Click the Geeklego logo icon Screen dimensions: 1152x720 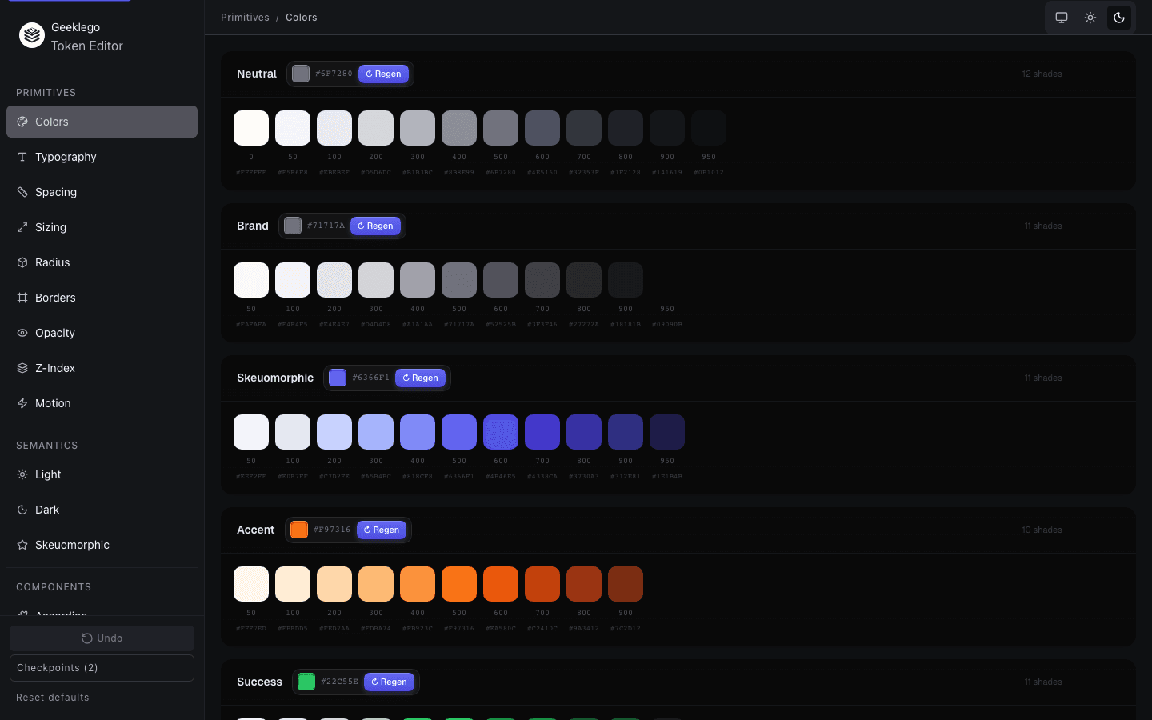32,35
